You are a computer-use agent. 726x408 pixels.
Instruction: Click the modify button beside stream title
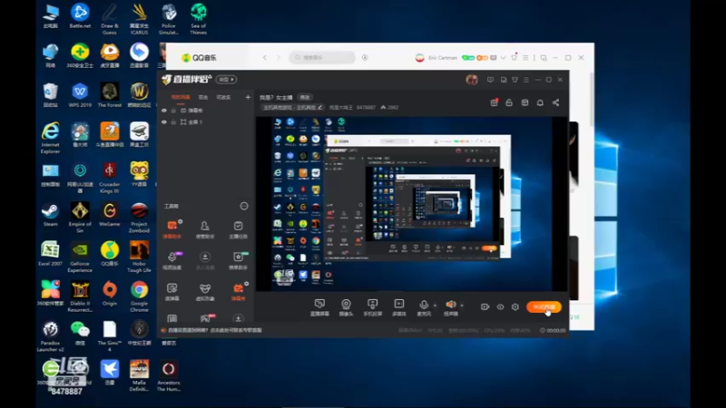305,98
